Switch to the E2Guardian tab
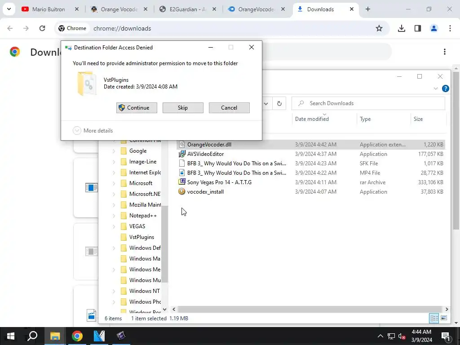The image size is (460, 345). [188, 9]
